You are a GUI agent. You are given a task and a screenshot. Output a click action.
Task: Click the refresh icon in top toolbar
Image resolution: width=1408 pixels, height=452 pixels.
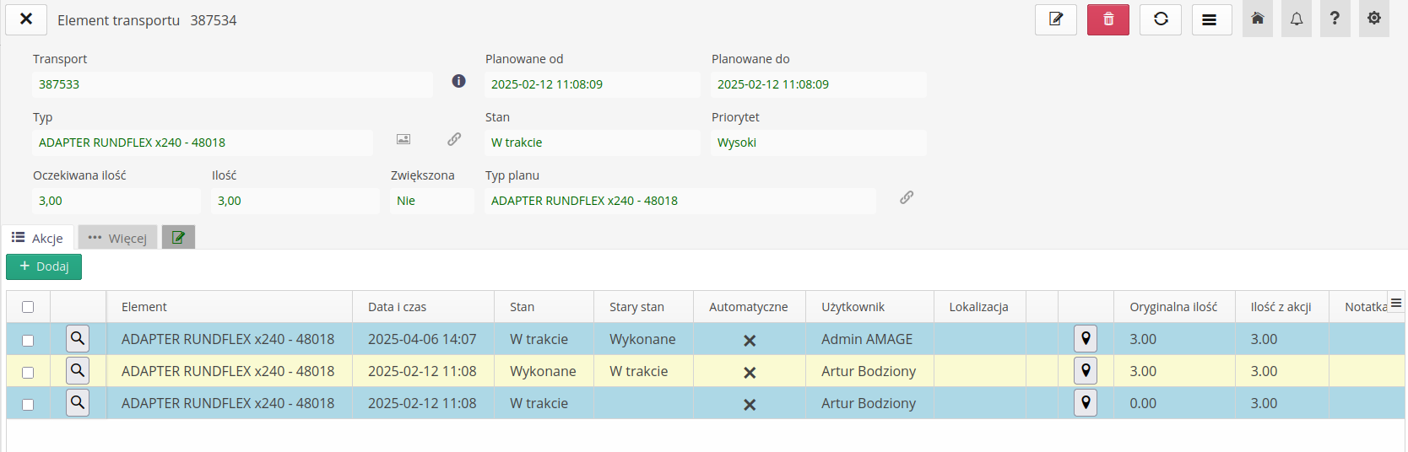coord(1160,19)
